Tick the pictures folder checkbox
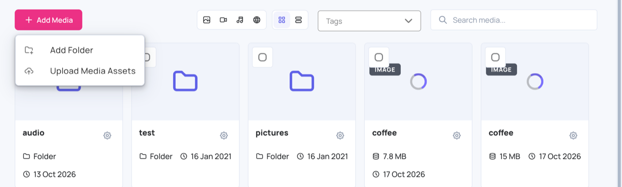Viewport: 622px width, 187px height. click(262, 57)
